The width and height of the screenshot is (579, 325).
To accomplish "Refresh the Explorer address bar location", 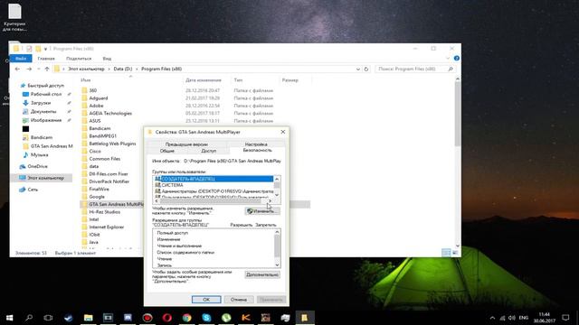I will pos(365,69).
